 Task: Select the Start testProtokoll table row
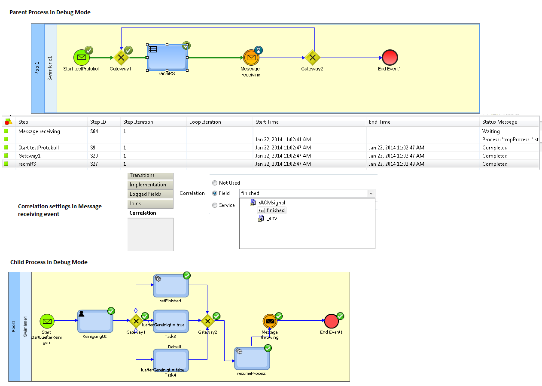coord(271,148)
